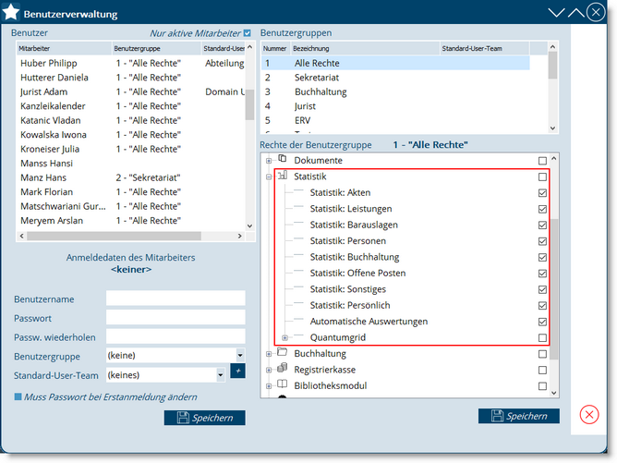The width and height of the screenshot is (617, 463).
Task: Click the Benutzername input field
Action: tap(175, 298)
